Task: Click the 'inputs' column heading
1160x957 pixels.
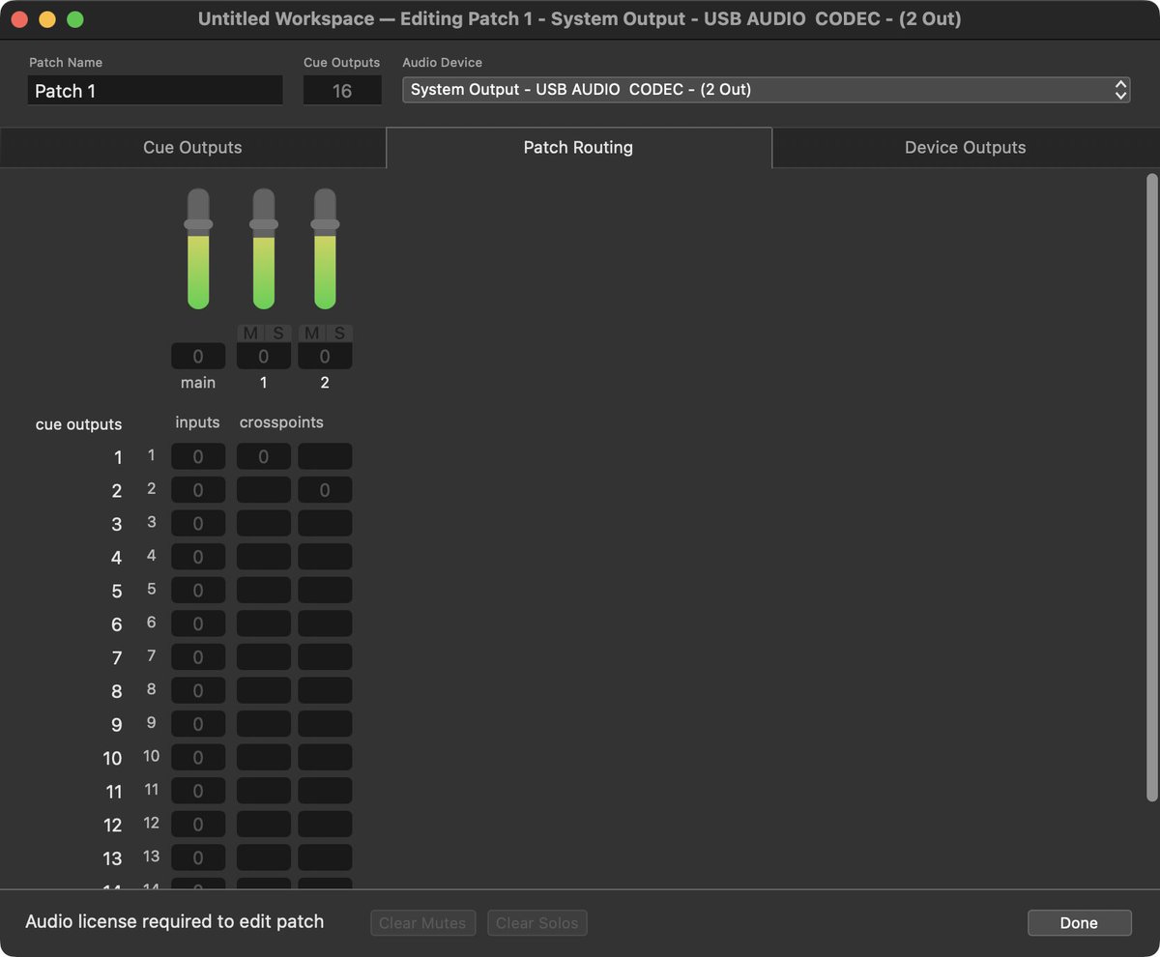Action: click(197, 422)
